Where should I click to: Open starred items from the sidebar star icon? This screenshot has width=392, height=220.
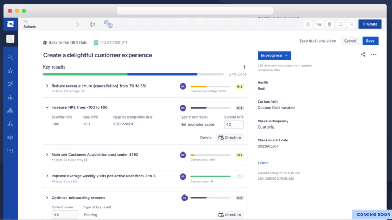tap(10, 70)
